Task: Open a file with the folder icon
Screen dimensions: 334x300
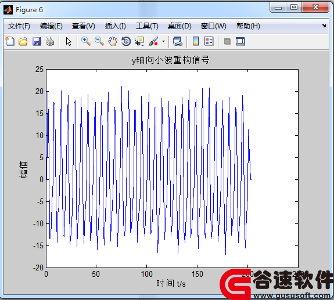Action: click(x=23, y=41)
